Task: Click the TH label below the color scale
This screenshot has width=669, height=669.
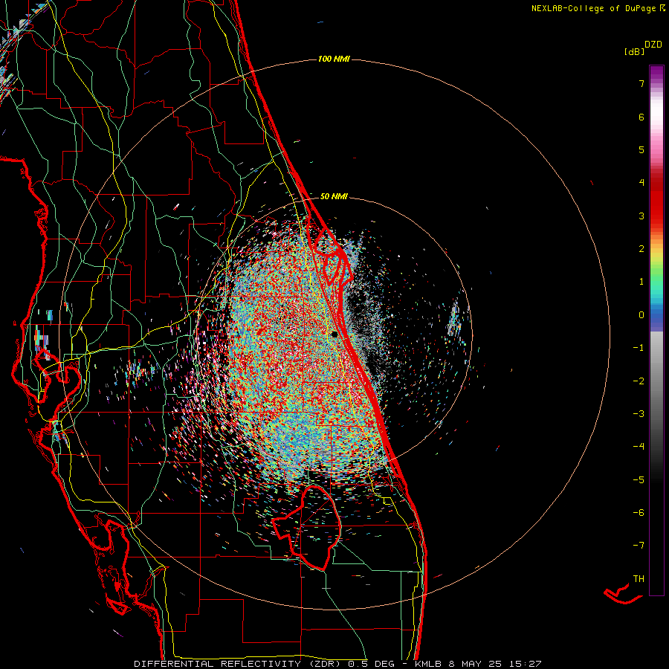Action: point(639,579)
